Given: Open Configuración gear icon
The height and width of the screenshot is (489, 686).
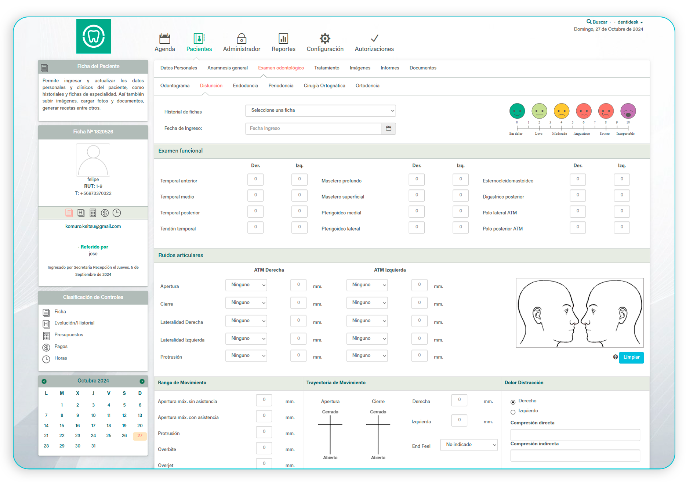Looking at the screenshot, I should point(325,39).
